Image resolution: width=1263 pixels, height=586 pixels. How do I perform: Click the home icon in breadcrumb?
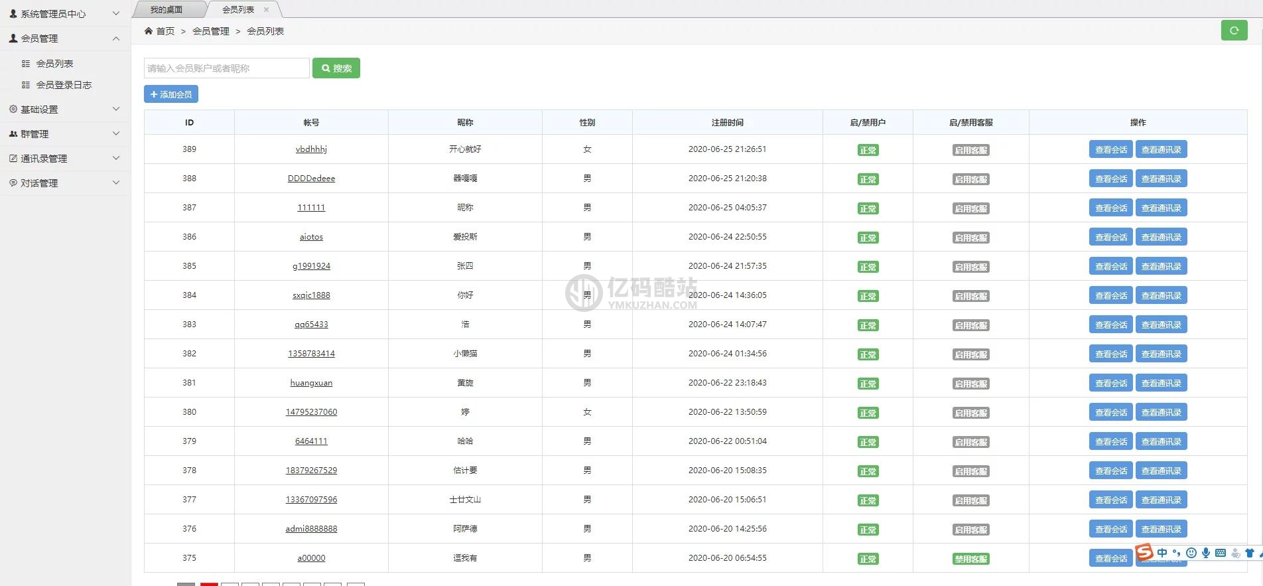149,31
